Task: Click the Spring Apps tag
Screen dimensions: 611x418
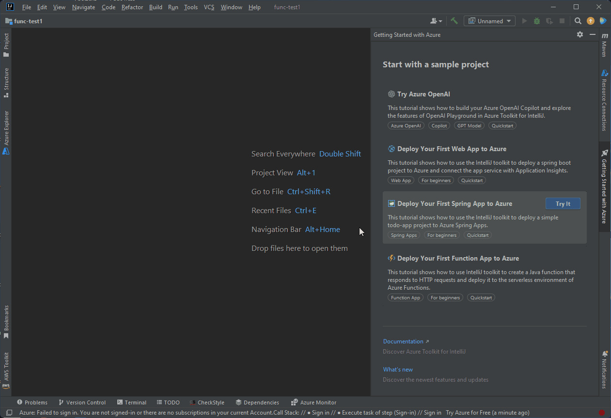Action: coord(404,235)
